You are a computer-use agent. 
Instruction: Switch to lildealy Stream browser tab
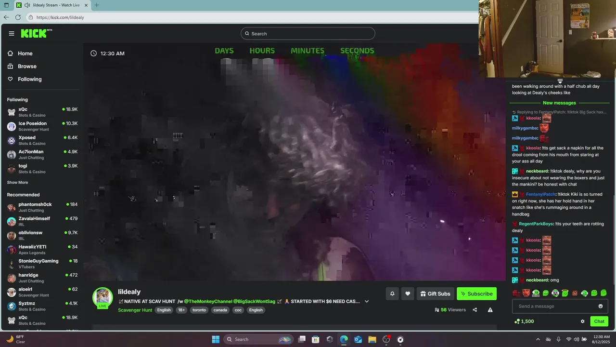pos(53,5)
